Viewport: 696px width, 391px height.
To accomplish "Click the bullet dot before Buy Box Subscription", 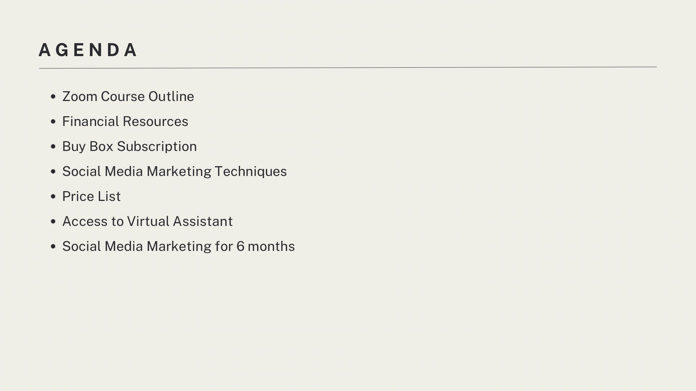I will [53, 147].
